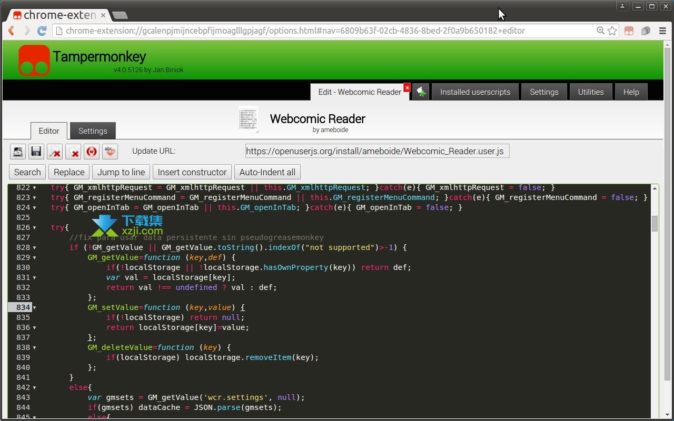The width and height of the screenshot is (674, 421).
Task: Click the Tampermonkey logo in the header
Action: [34, 61]
